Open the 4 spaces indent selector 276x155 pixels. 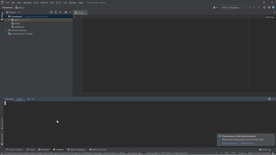pyautogui.click(x=242, y=153)
